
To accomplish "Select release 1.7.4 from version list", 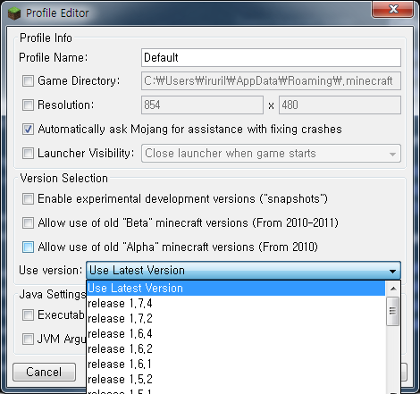I will point(236,304).
